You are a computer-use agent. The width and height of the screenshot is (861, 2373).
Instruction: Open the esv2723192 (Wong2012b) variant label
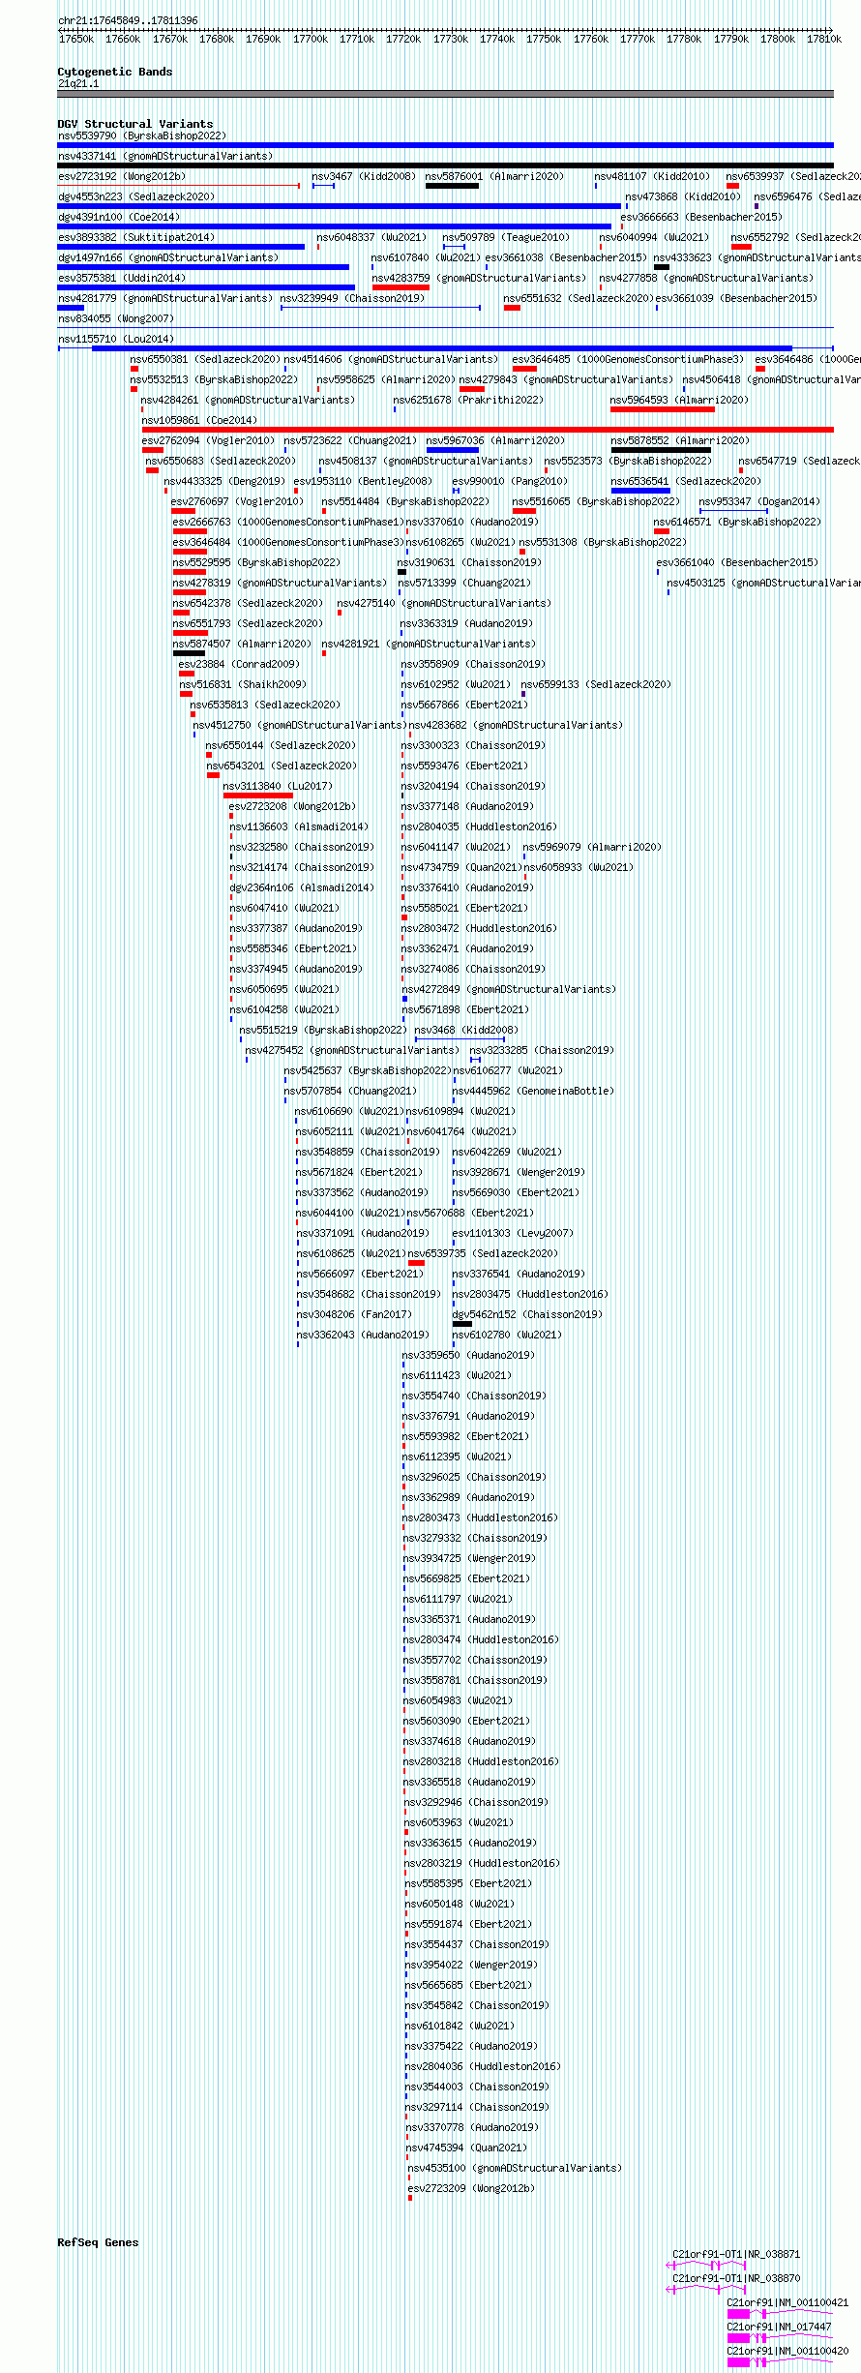(122, 176)
